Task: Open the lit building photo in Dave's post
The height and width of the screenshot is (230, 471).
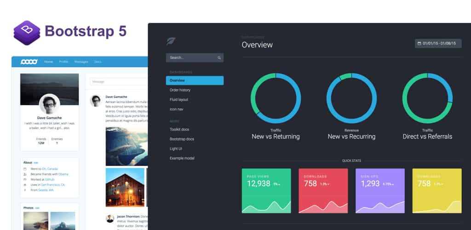Action: coord(125,187)
